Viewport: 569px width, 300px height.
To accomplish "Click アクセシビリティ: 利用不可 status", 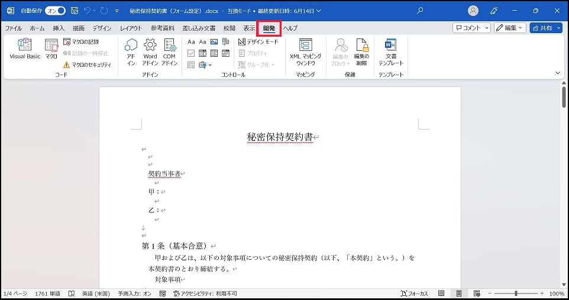I will 205,293.
